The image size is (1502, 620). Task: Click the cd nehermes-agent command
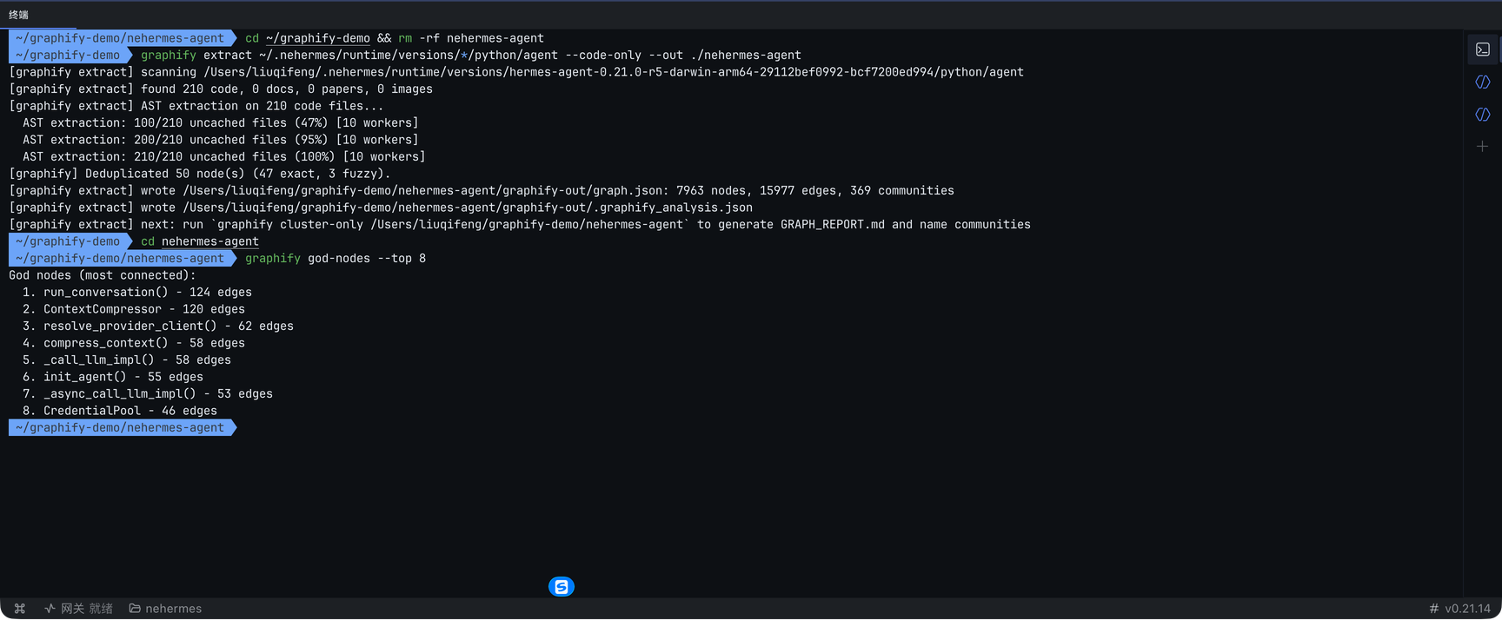(200, 241)
